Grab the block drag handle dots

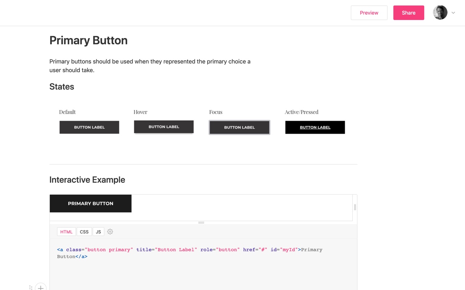(x=31, y=288)
